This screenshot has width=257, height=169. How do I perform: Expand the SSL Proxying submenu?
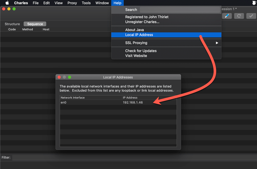(x=166, y=43)
